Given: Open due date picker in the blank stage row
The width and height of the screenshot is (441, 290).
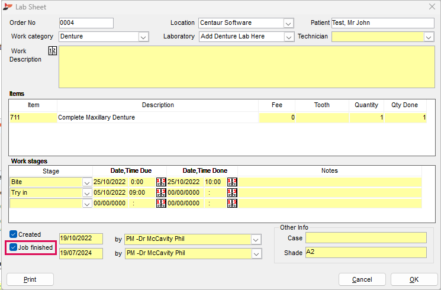Looking at the screenshot, I should pos(161,204).
